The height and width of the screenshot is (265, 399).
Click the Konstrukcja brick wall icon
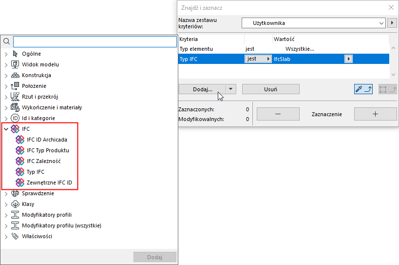click(15, 75)
